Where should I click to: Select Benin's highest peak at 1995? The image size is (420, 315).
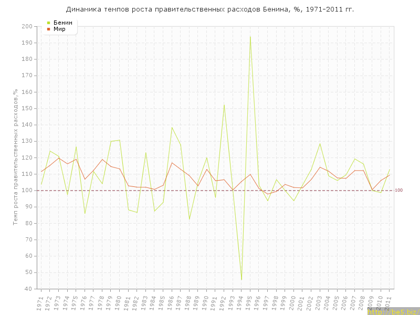(250, 36)
